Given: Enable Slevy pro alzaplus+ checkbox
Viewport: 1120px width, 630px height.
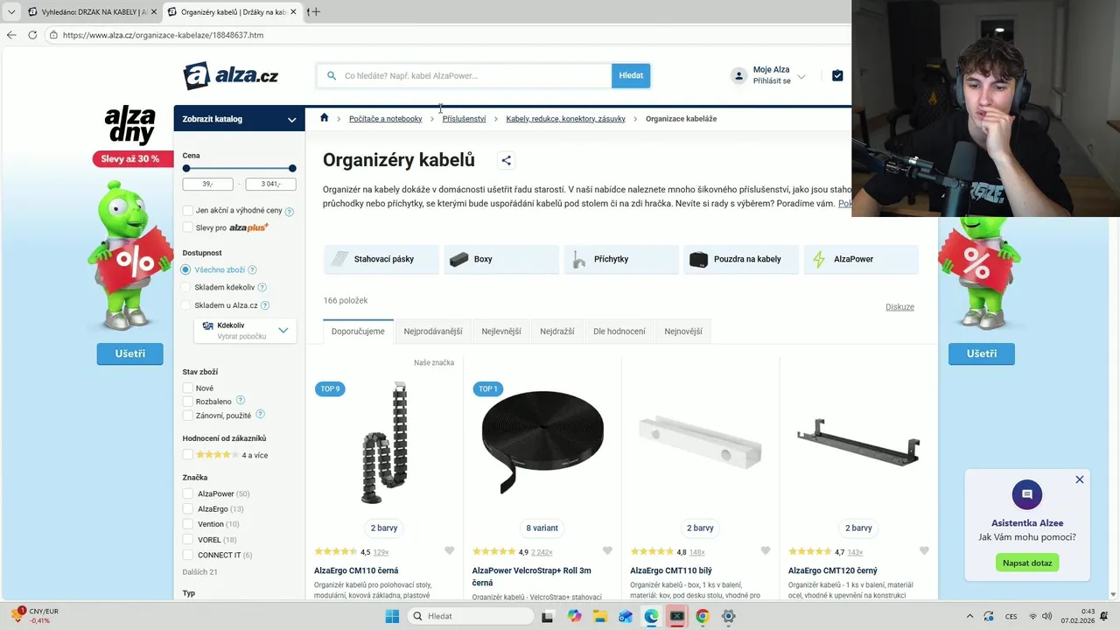Looking at the screenshot, I should point(187,227).
